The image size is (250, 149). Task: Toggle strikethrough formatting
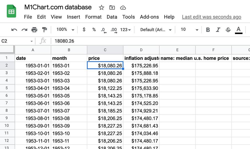pyautogui.click(x=228, y=30)
